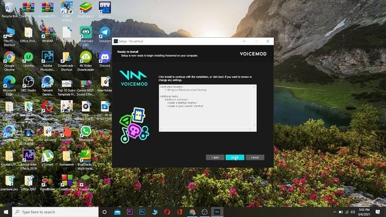Select the BlueStacks 5 Multi-Instance icon
The width and height of the screenshot is (386, 217).
(86, 160)
